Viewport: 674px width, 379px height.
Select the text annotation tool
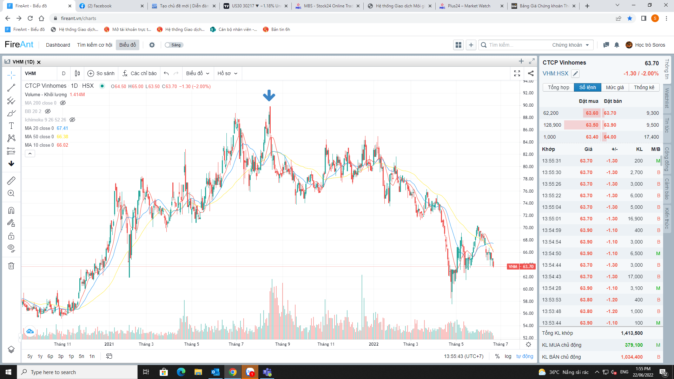(11, 126)
